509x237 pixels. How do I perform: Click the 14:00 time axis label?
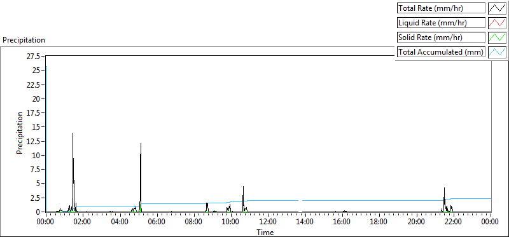(305, 222)
